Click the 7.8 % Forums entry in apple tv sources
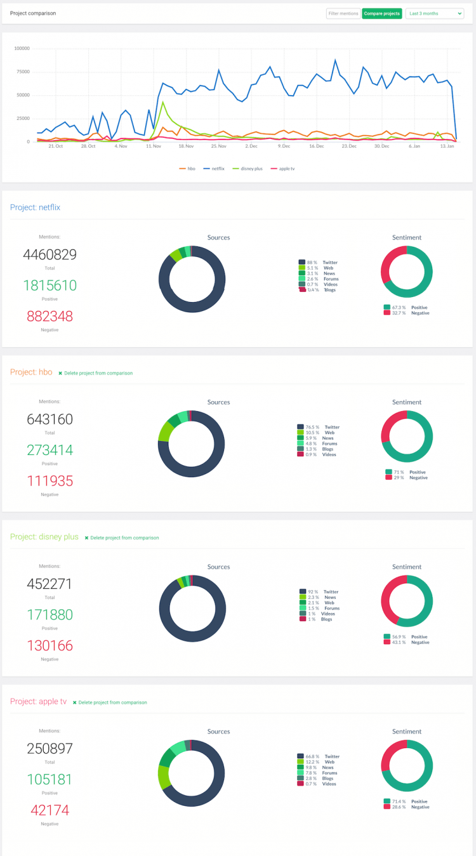Image resolution: width=476 pixels, height=856 pixels. click(x=317, y=773)
